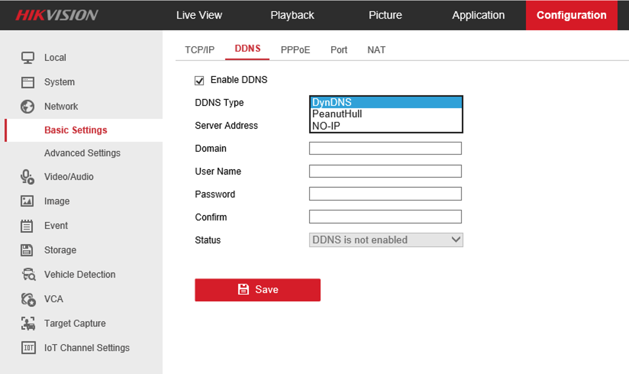629x374 pixels.
Task: Click the Image picture icon
Action: (28, 201)
